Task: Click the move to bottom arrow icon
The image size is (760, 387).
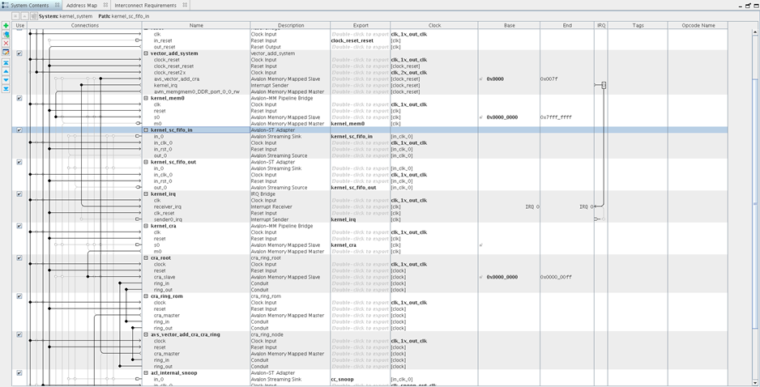Action: 6,89
